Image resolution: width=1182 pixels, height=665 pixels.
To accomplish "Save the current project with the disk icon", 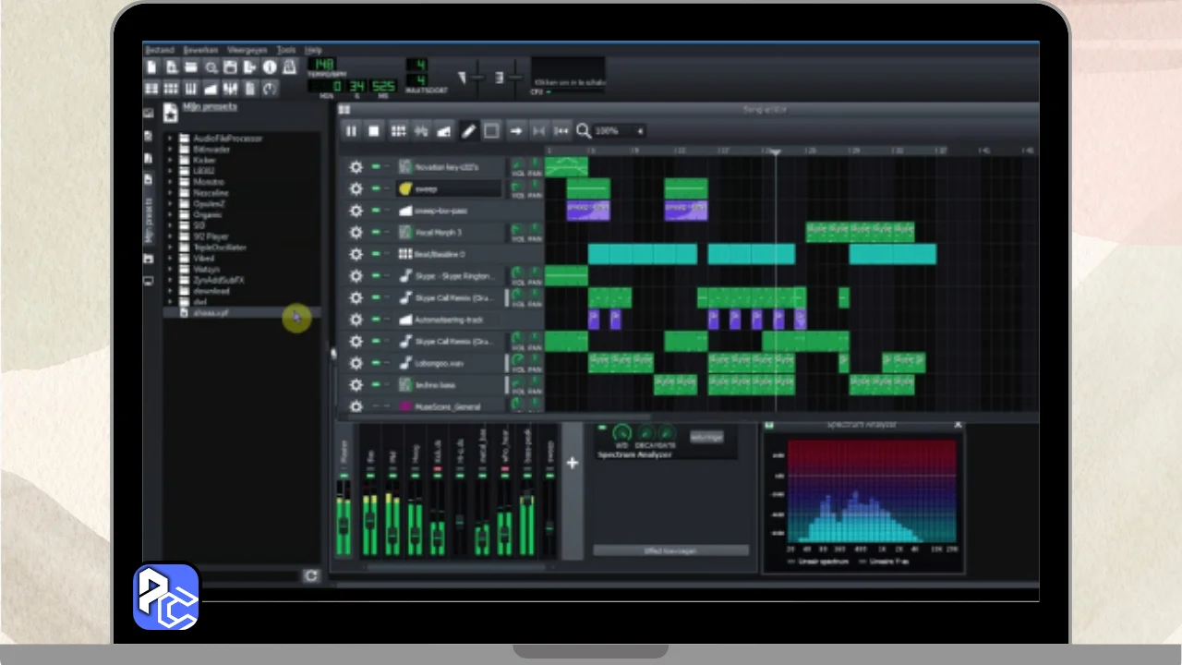I will pos(230,67).
